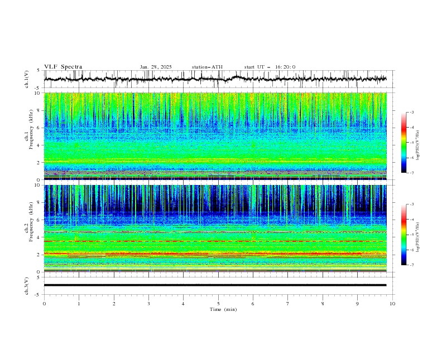Viewport: 442px width, 341px height.
Task: Click the x-axis tick label "10" under Time axis
Action: coord(392,304)
